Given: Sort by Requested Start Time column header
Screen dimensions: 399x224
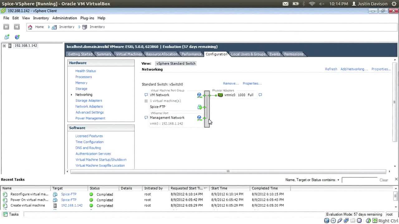Looking at the screenshot, I should [189, 188].
